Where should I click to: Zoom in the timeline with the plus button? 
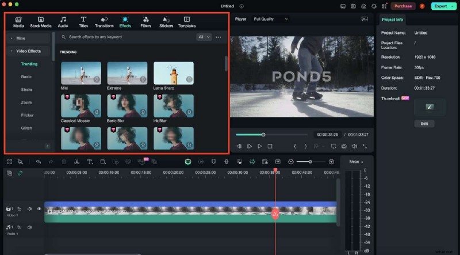click(331, 162)
